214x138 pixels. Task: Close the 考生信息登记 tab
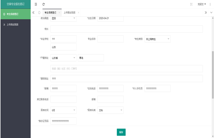pos(59,13)
